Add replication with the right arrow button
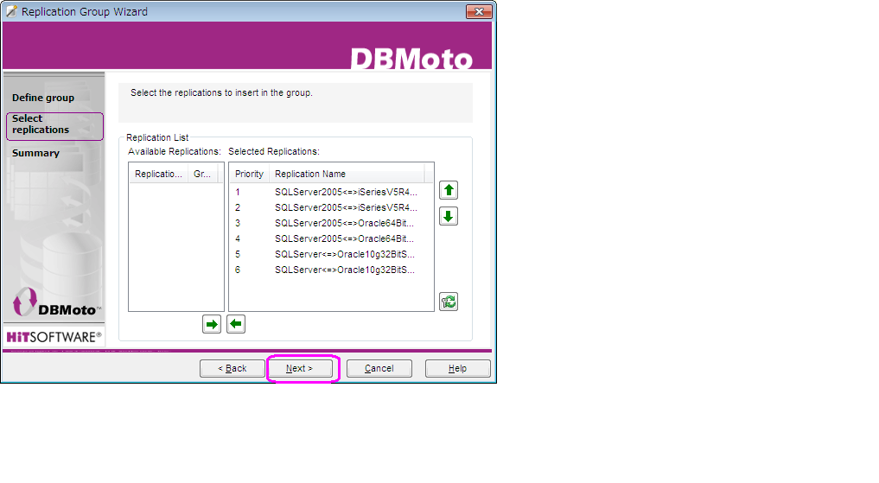 (x=212, y=324)
